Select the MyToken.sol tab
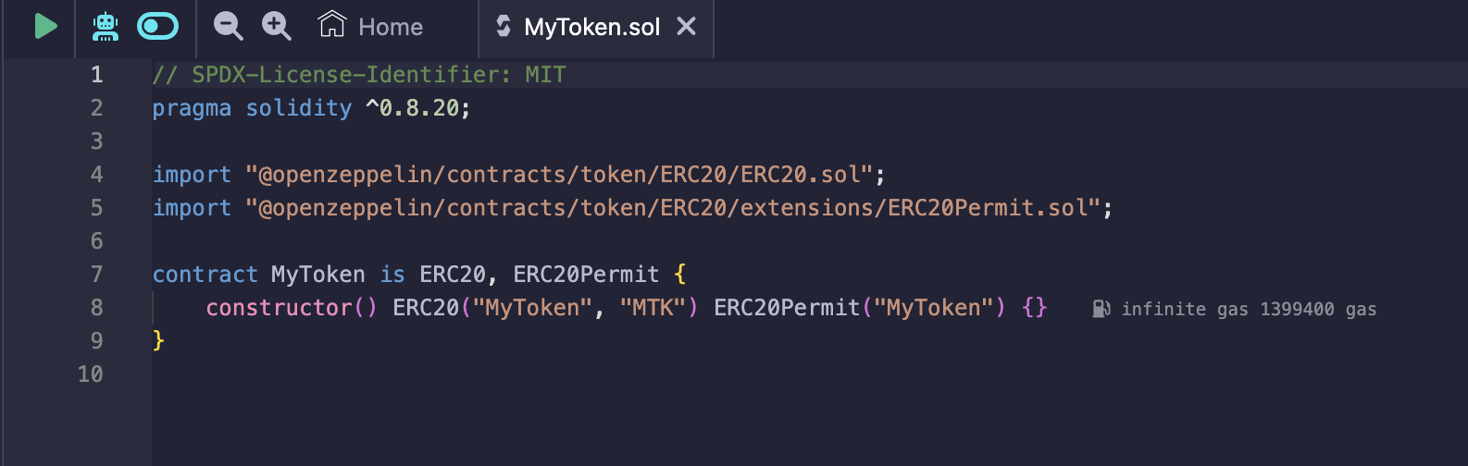 pos(591,27)
